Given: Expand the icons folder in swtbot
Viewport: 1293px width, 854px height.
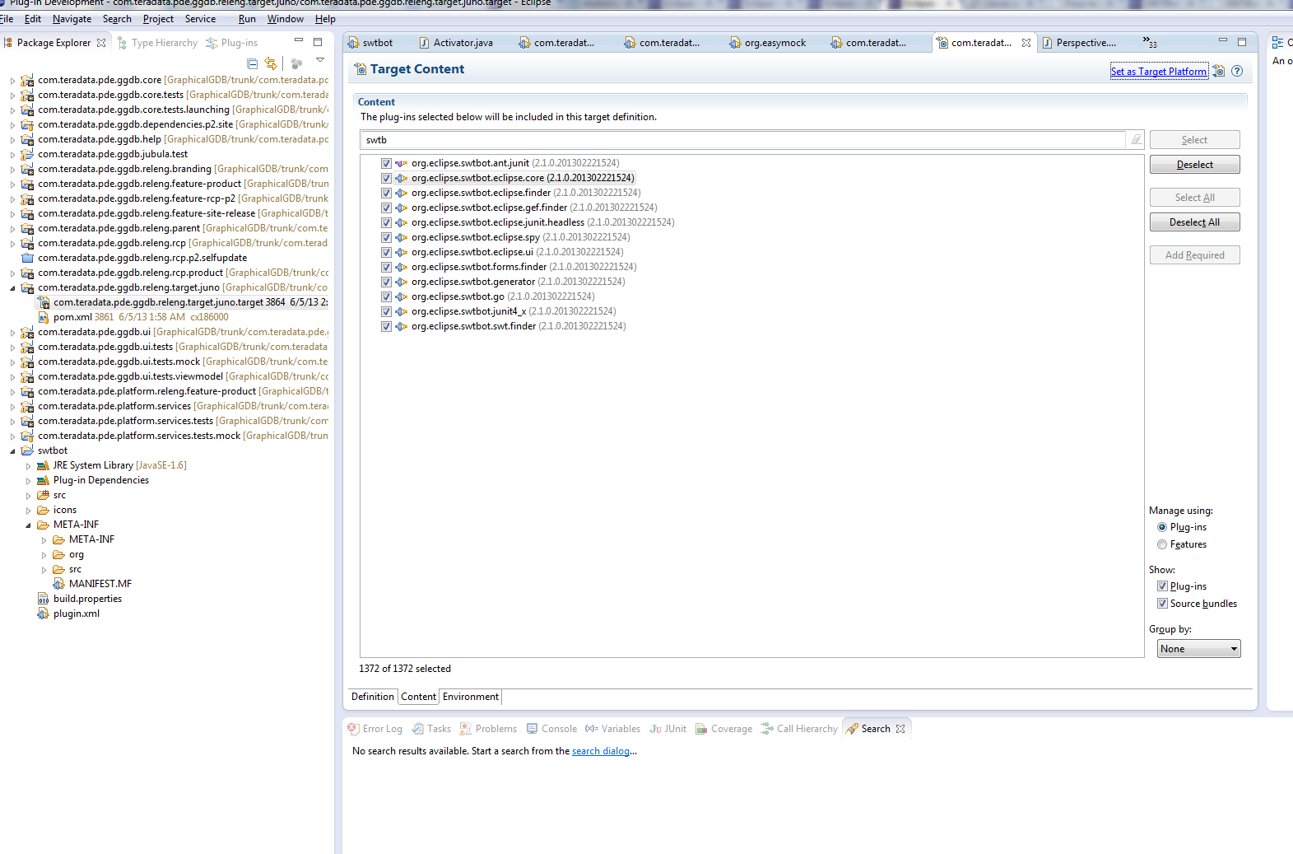Looking at the screenshot, I should [x=28, y=511].
